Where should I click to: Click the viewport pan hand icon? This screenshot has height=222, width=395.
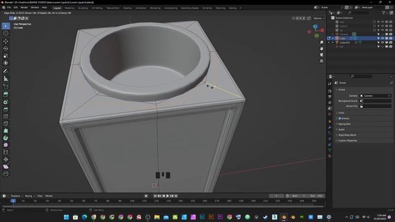[322, 48]
